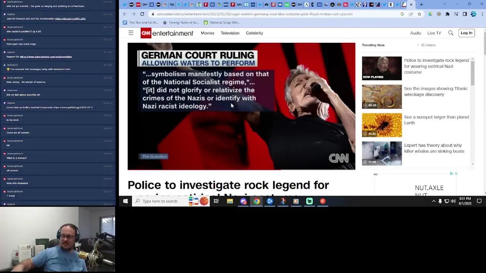Play the Titanic wreckage discovery video thumbnail
This screenshot has width=486, height=273.
tap(382, 97)
